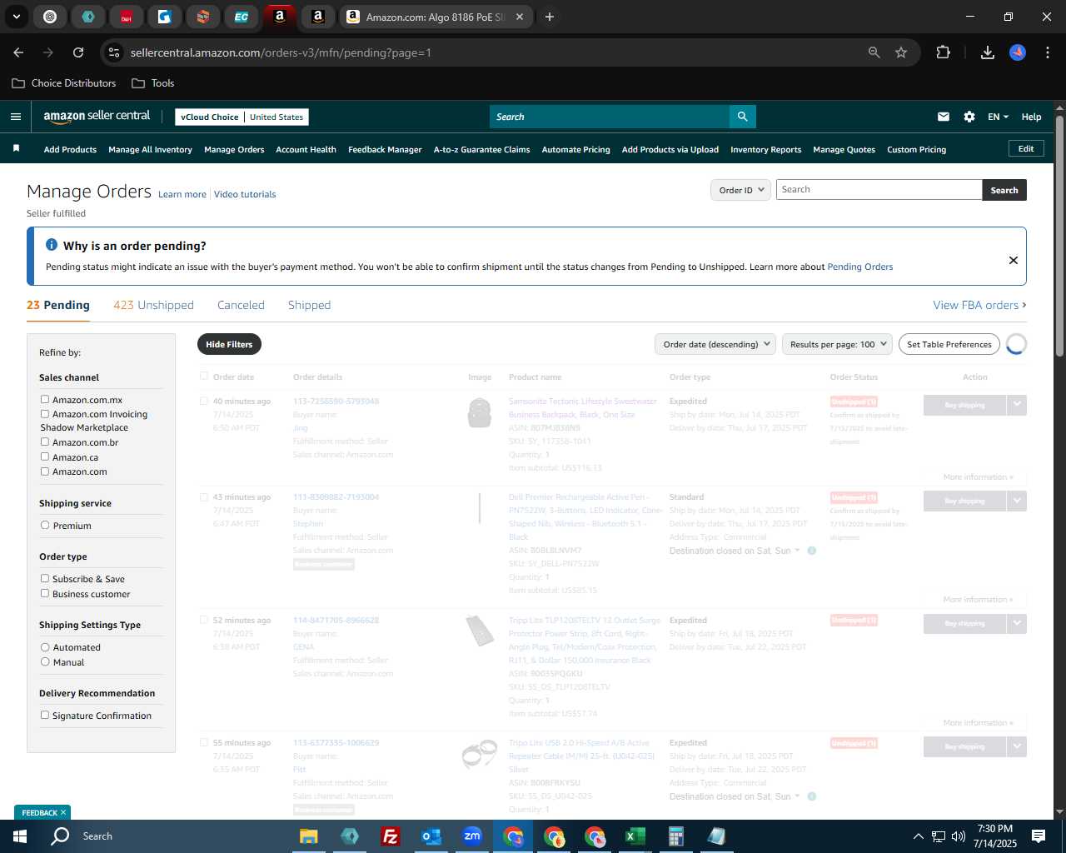The image size is (1066, 853).
Task: Switch to the pinned EC tab
Action: click(x=242, y=17)
